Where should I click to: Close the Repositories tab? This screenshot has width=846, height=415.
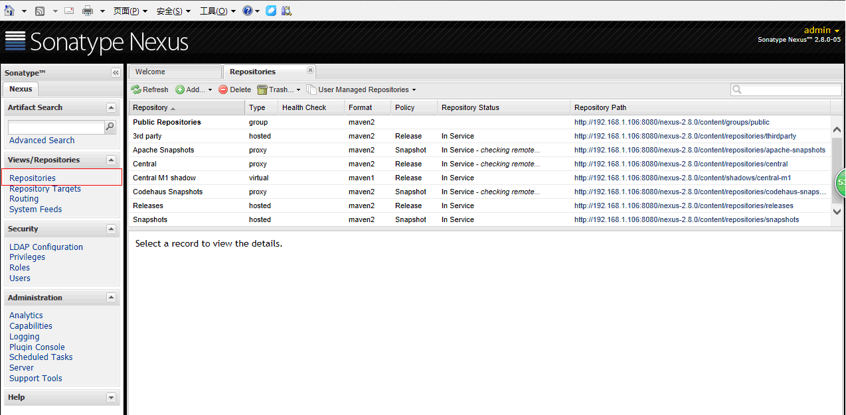click(x=310, y=70)
